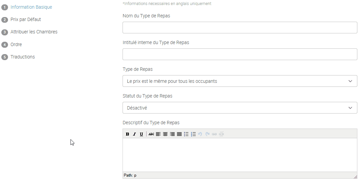Viewport: 358px width, 185px height.
Task: Click the Nom du Type de Repas field
Action: coord(239,28)
